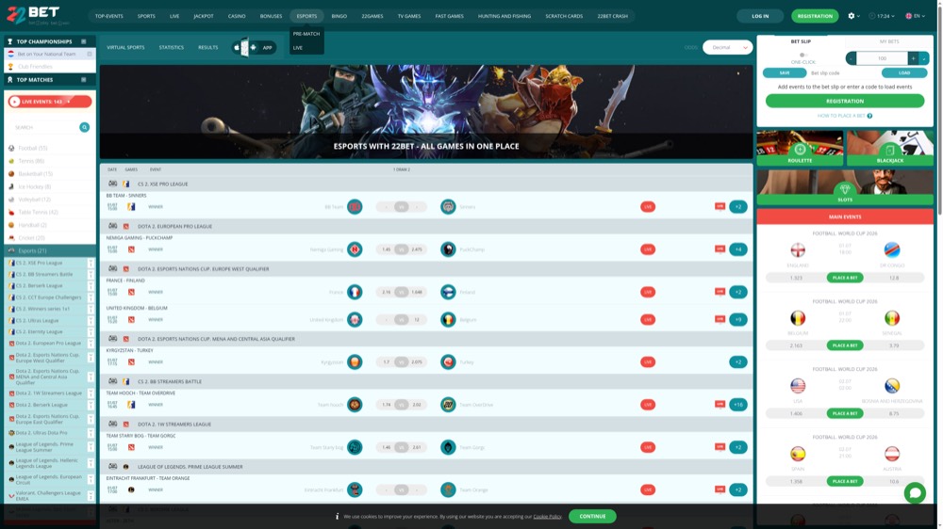This screenshot has height=529, width=943.
Task: Open the settings gear icon
Action: [851, 16]
